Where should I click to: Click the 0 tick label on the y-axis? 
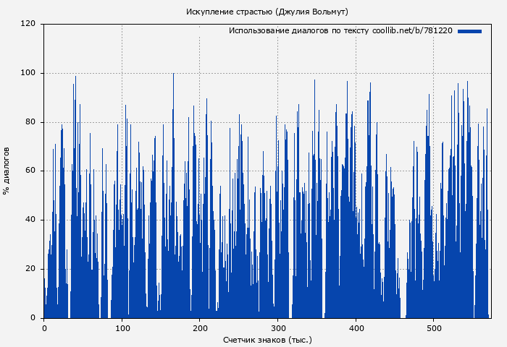click(33, 318)
